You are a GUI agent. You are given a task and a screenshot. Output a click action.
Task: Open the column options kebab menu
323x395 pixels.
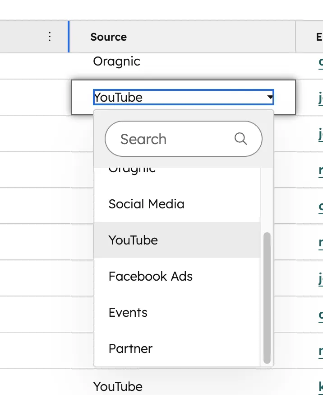click(50, 37)
